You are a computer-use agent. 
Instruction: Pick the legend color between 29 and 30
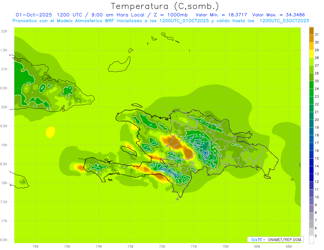coord(311,46)
